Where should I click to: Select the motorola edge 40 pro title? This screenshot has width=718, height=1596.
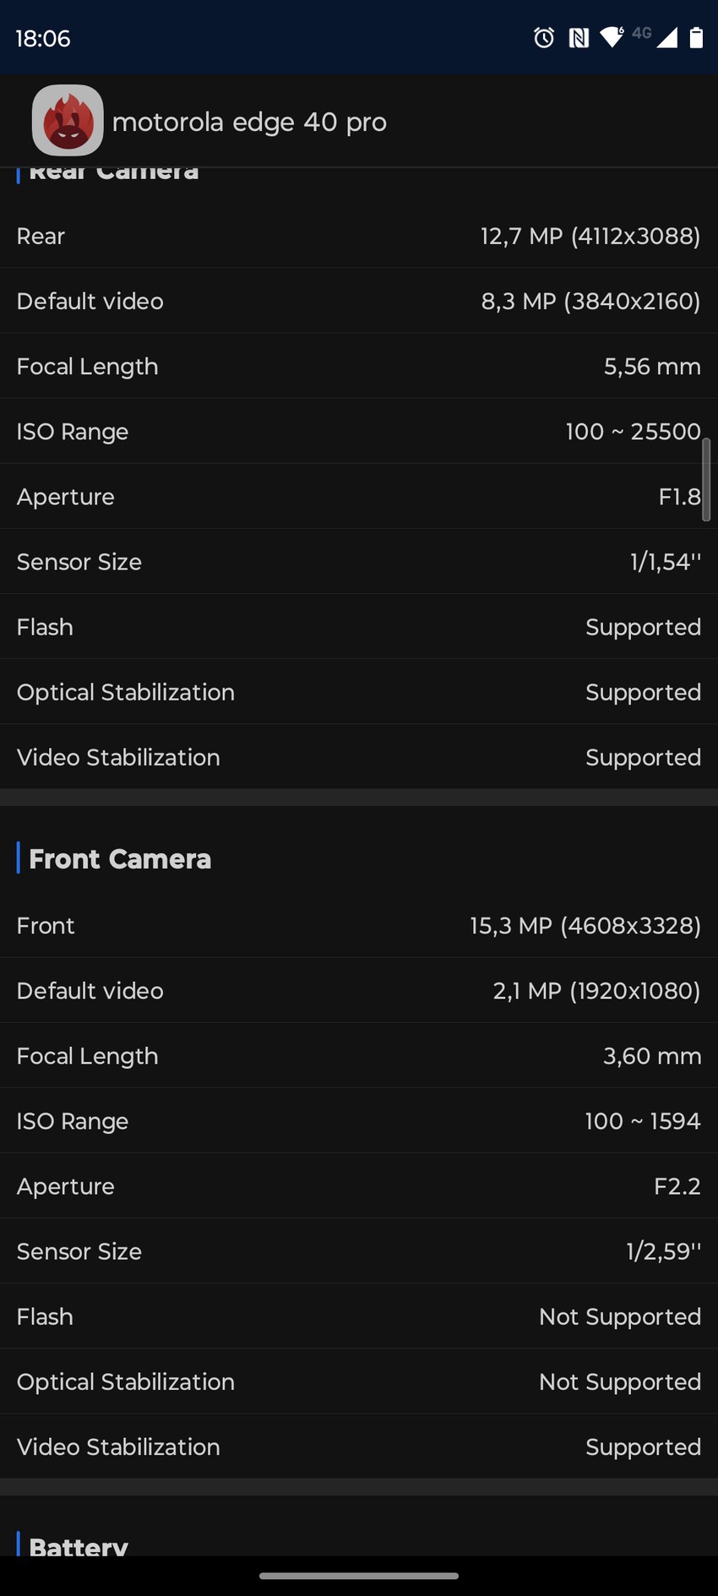(249, 122)
